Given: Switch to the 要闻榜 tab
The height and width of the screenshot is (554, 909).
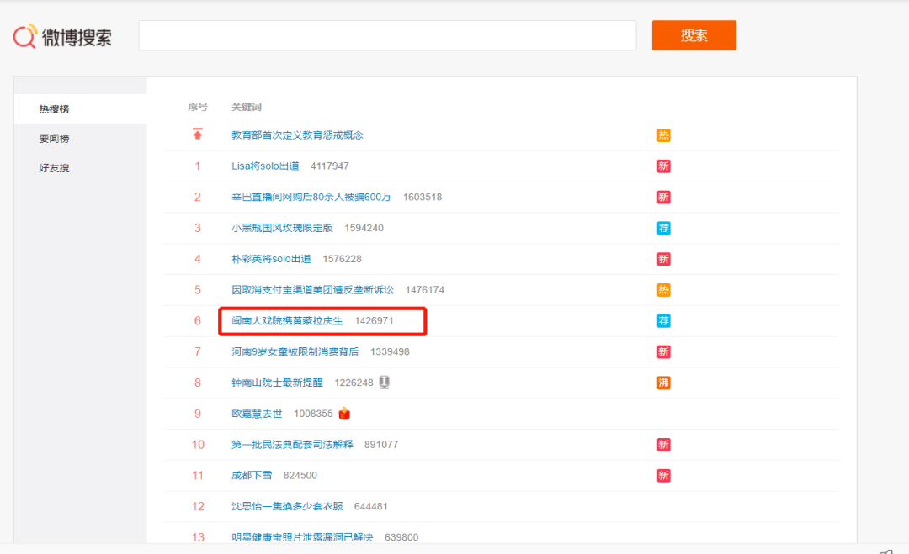Looking at the screenshot, I should tap(55, 139).
